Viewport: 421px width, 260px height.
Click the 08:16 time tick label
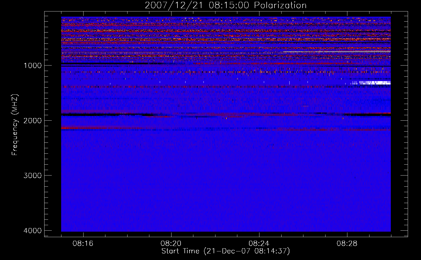[83, 244]
